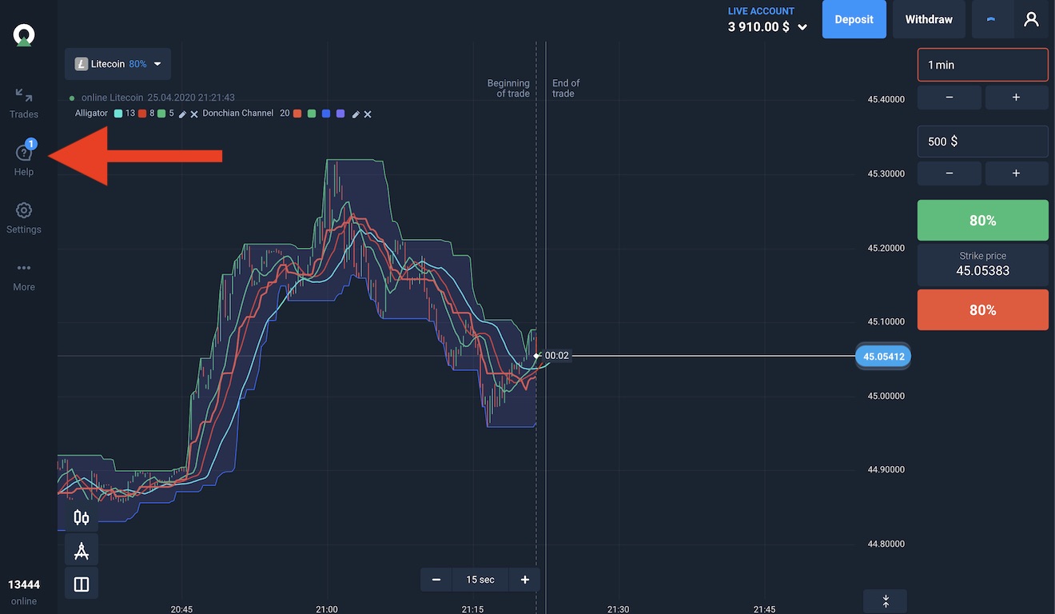Expand the Live Account balance dropdown
The image size is (1055, 614).
802,27
